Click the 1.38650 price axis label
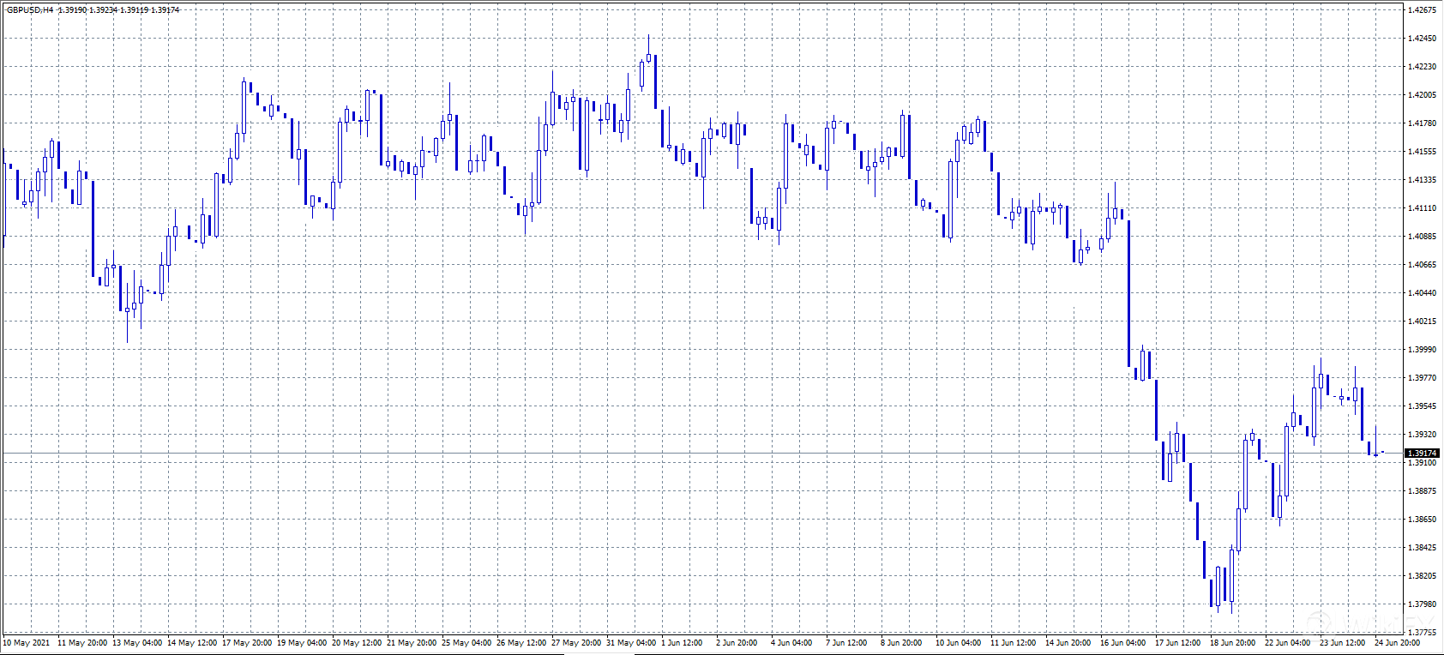Image resolution: width=1444 pixels, height=655 pixels. (1422, 520)
